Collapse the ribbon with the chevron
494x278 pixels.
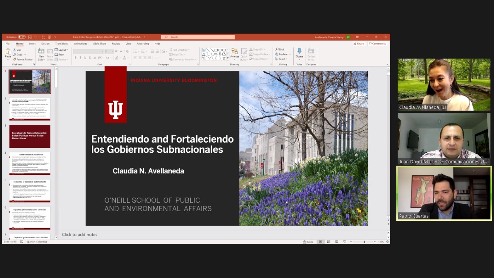click(x=387, y=64)
